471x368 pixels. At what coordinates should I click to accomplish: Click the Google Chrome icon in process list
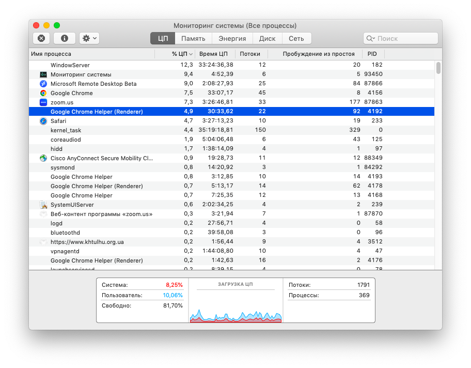(43, 93)
